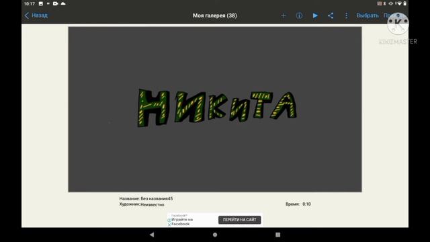Image resolution: width=430 pixels, height=242 pixels.
Task: Tap the cloud status bar icon
Action: 63,3
